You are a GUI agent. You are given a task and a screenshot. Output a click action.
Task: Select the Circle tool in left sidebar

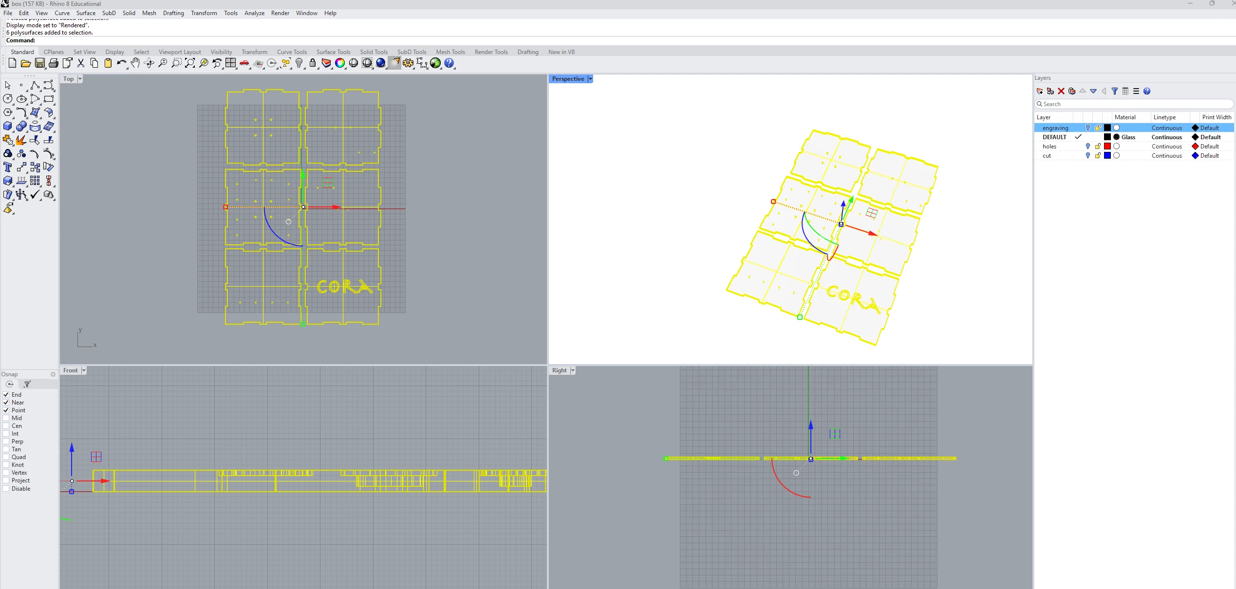point(8,99)
